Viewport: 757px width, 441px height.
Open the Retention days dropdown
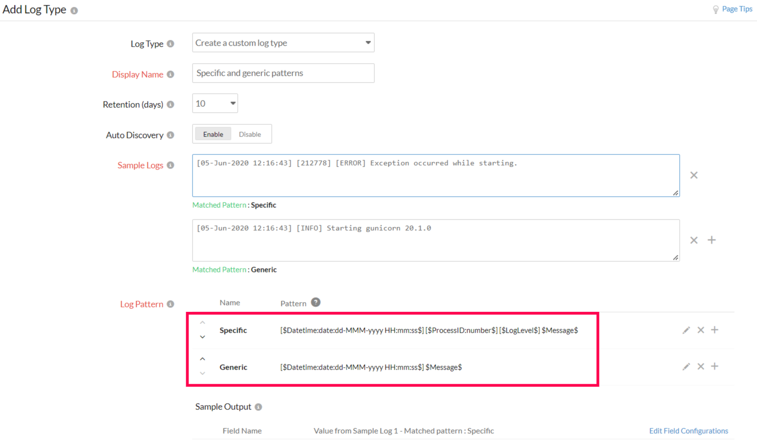pyautogui.click(x=214, y=103)
